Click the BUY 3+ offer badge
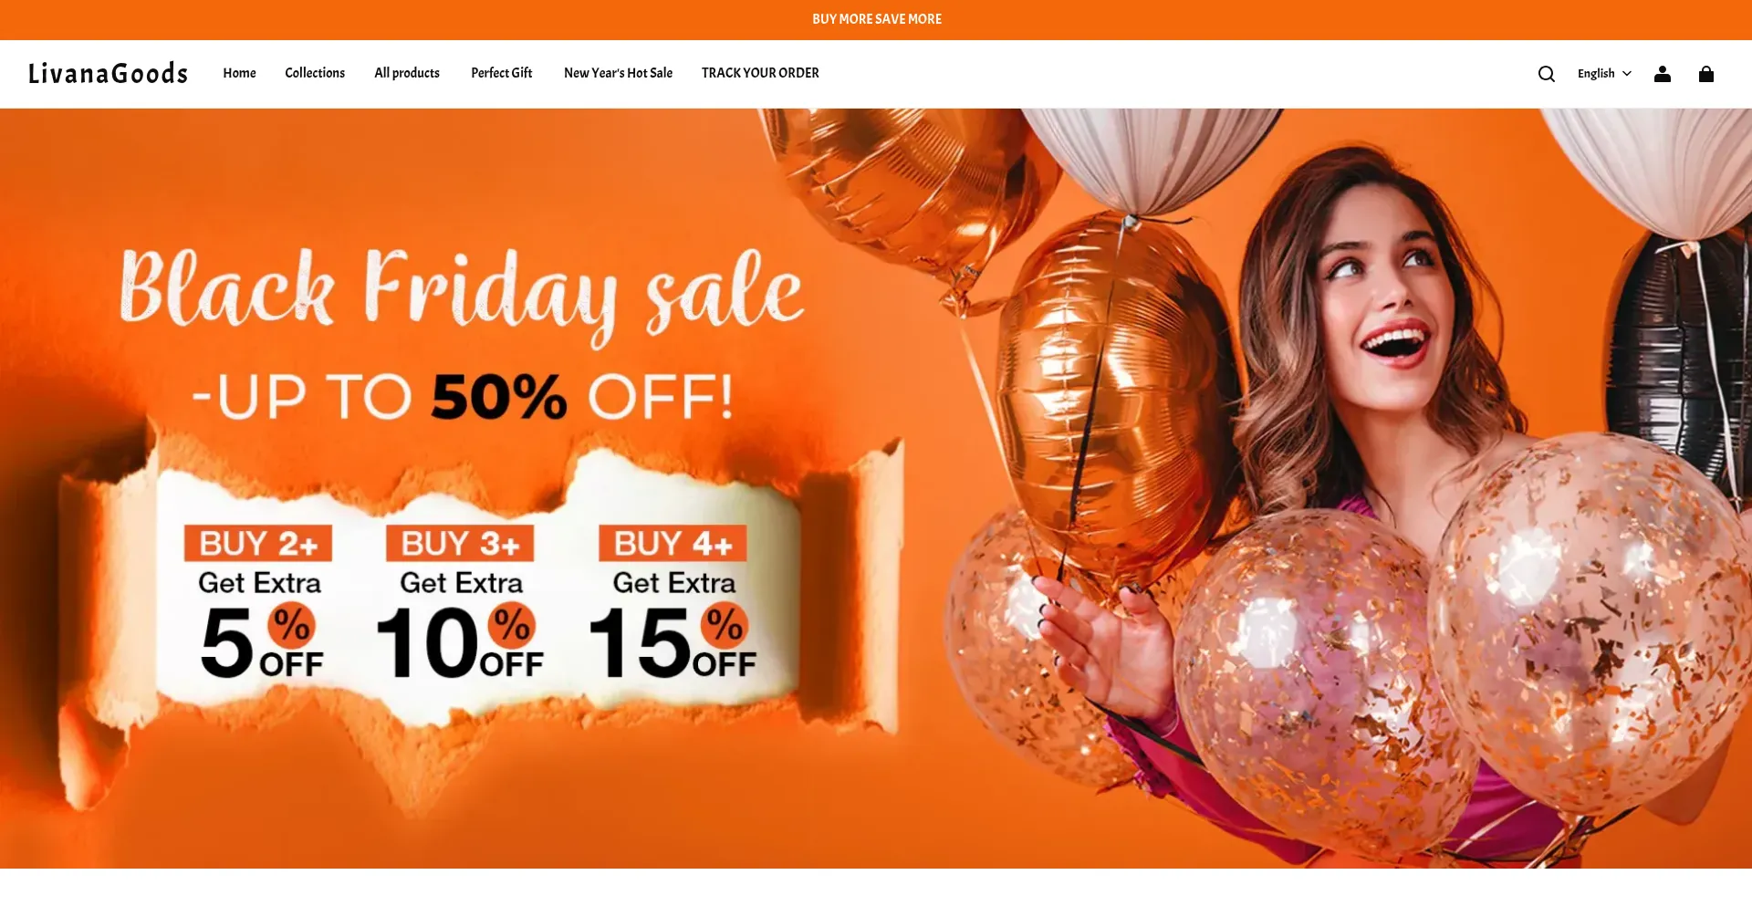This screenshot has height=906, width=1752. click(460, 543)
